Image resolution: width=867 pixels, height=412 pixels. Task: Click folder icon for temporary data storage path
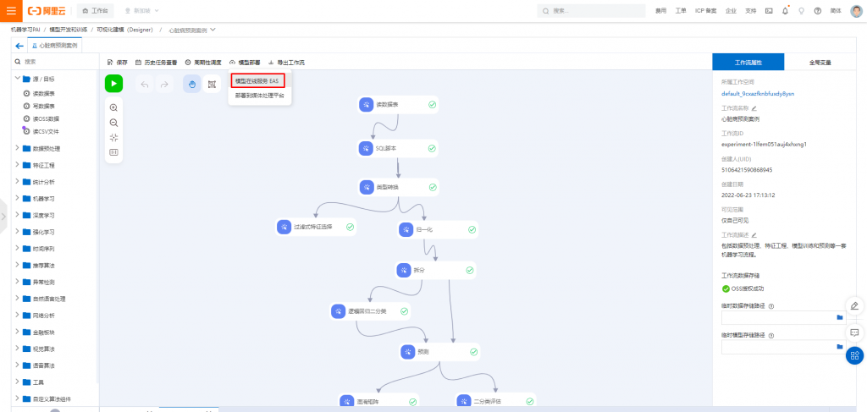839,317
